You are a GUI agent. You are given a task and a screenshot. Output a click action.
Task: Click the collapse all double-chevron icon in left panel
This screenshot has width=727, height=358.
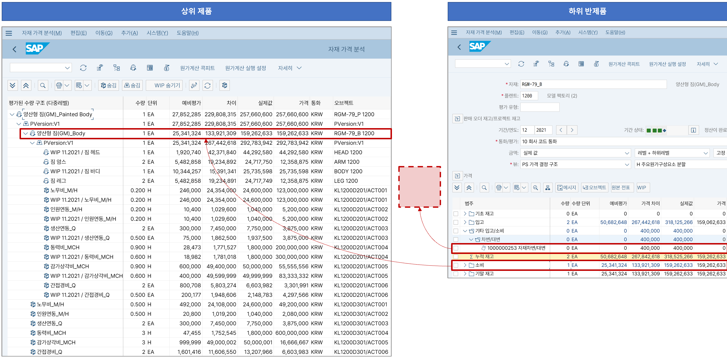26,85
